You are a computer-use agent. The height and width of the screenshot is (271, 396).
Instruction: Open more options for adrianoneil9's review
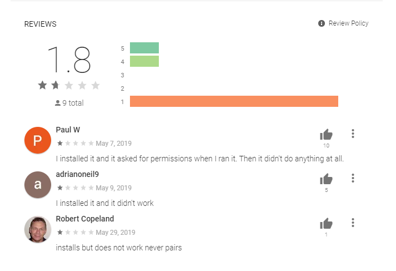click(353, 179)
